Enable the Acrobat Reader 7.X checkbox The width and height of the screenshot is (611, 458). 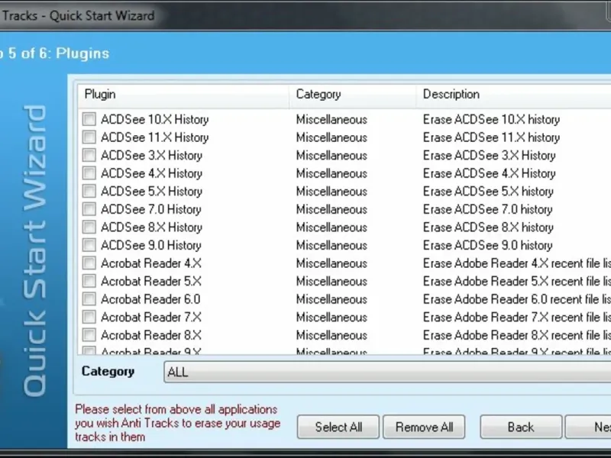[89, 317]
